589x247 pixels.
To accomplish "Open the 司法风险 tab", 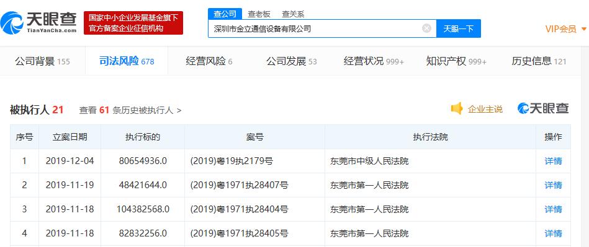I will (x=127, y=61).
